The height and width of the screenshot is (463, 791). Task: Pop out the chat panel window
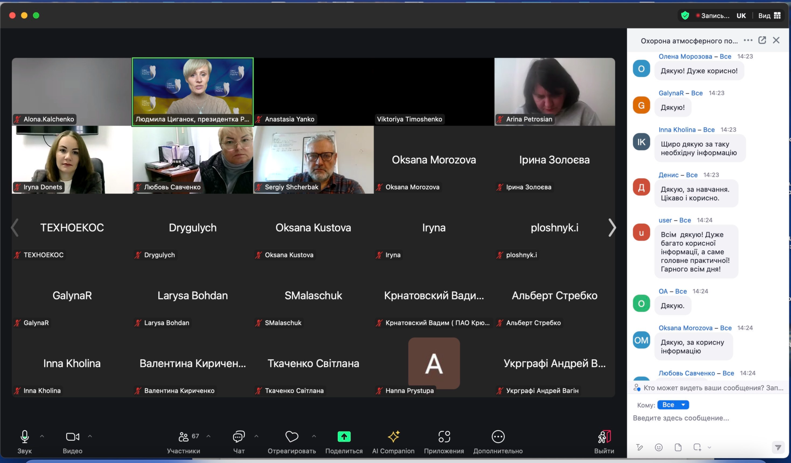[x=762, y=40]
